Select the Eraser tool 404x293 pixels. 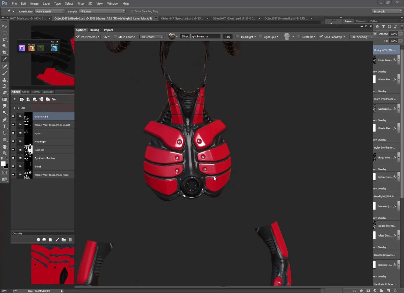tap(5, 93)
